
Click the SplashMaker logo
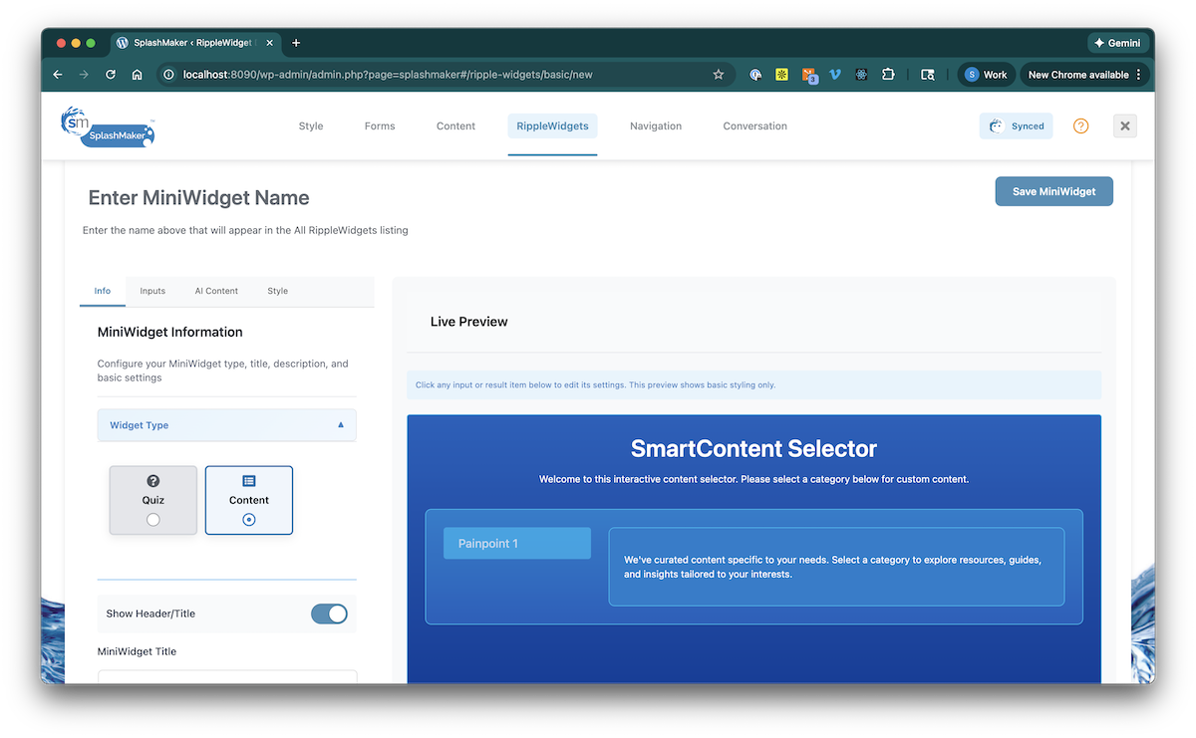(x=108, y=126)
